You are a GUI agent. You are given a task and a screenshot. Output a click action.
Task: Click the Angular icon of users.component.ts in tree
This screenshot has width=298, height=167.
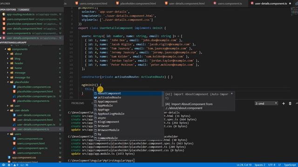coord(14,153)
